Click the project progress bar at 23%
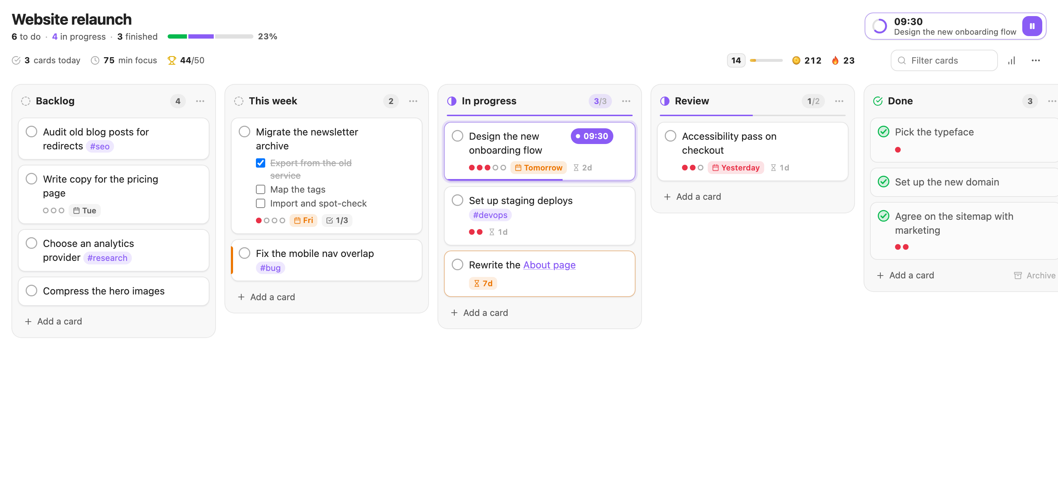Viewport: 1058px width, 486px height. tap(210, 36)
